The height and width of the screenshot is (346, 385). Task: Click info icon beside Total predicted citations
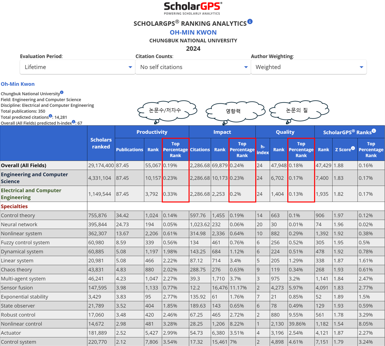50,116
